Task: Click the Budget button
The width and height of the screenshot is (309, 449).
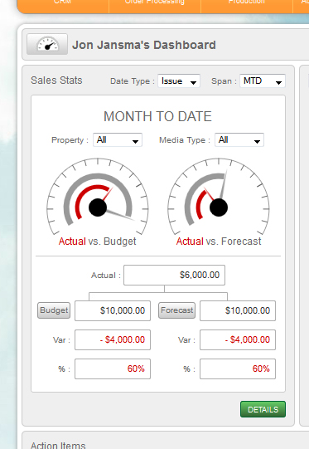Action: (54, 310)
